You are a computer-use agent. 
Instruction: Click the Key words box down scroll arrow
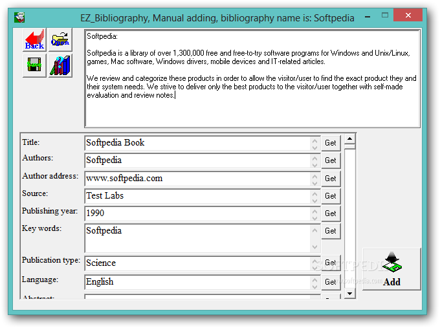[315, 247]
